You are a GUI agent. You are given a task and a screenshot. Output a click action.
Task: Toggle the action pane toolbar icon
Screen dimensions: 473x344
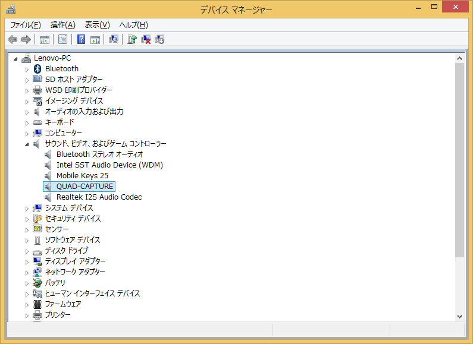tap(95, 39)
